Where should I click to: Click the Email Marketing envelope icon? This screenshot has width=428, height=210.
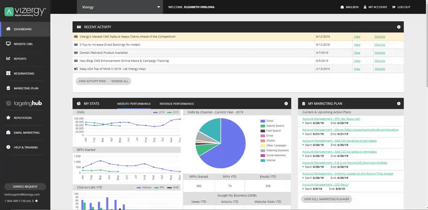8,132
